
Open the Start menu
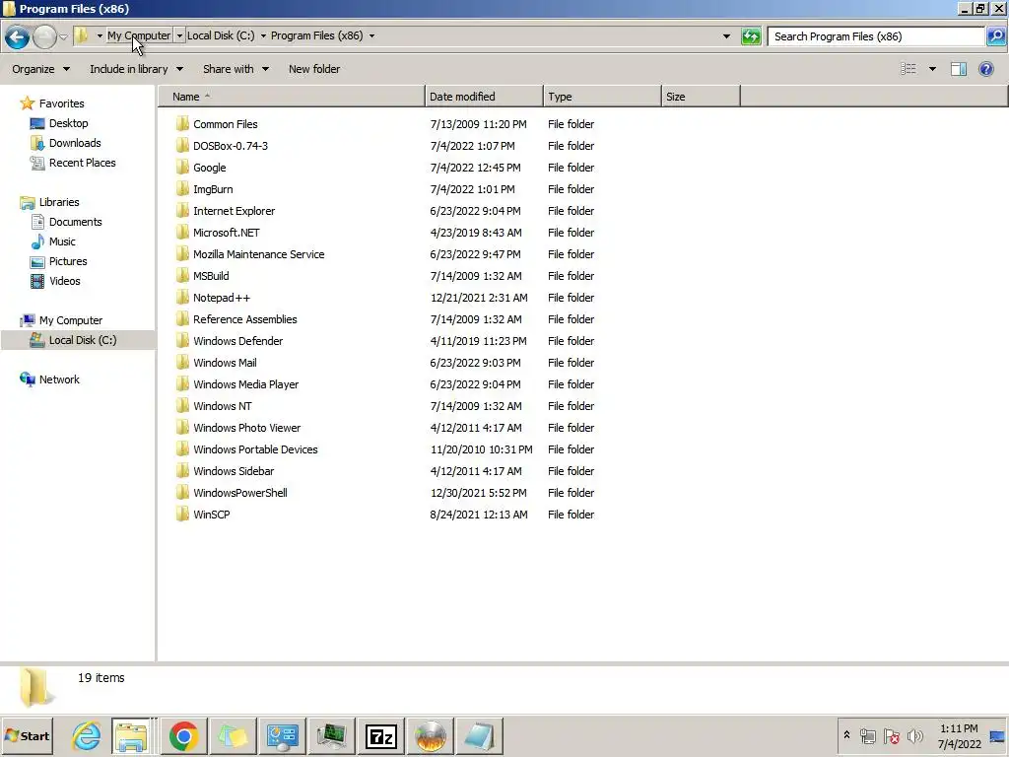28,735
